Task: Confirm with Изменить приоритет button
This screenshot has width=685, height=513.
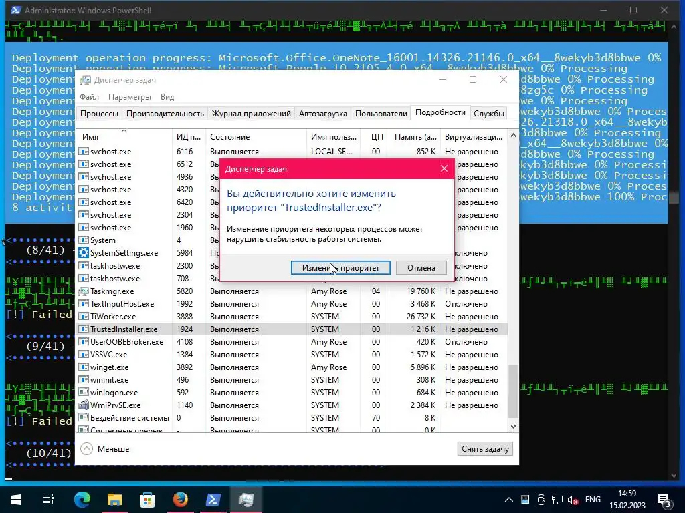Action: tap(340, 267)
